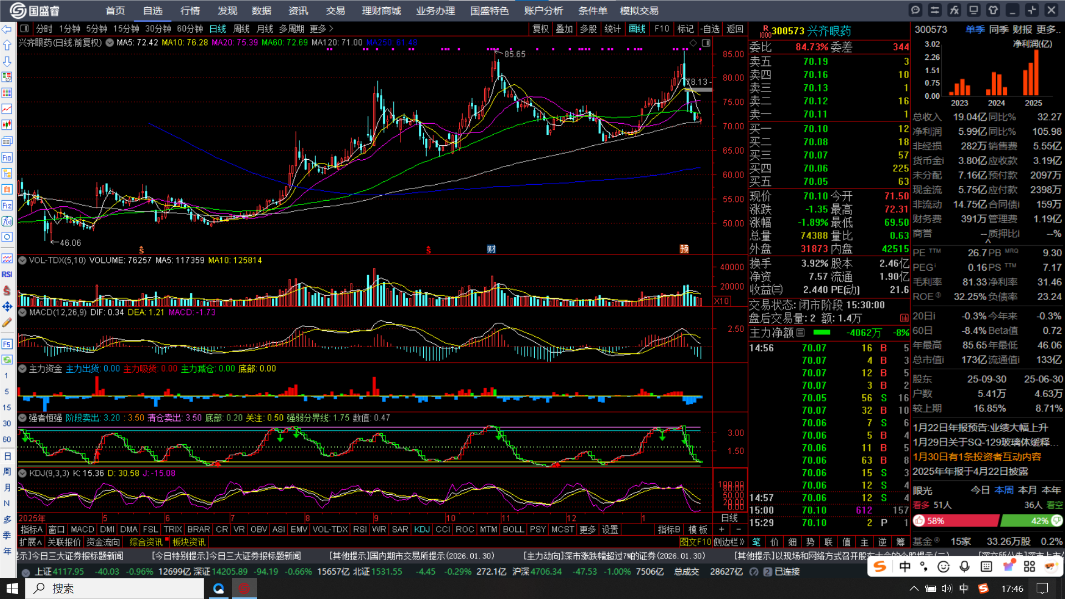1065x599 pixels.
Task: Expand the 更多 period dropdown
Action: pos(321,29)
